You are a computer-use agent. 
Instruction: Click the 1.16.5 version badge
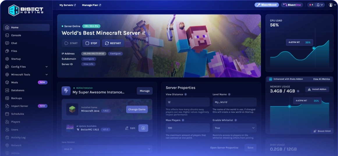tap(106, 111)
